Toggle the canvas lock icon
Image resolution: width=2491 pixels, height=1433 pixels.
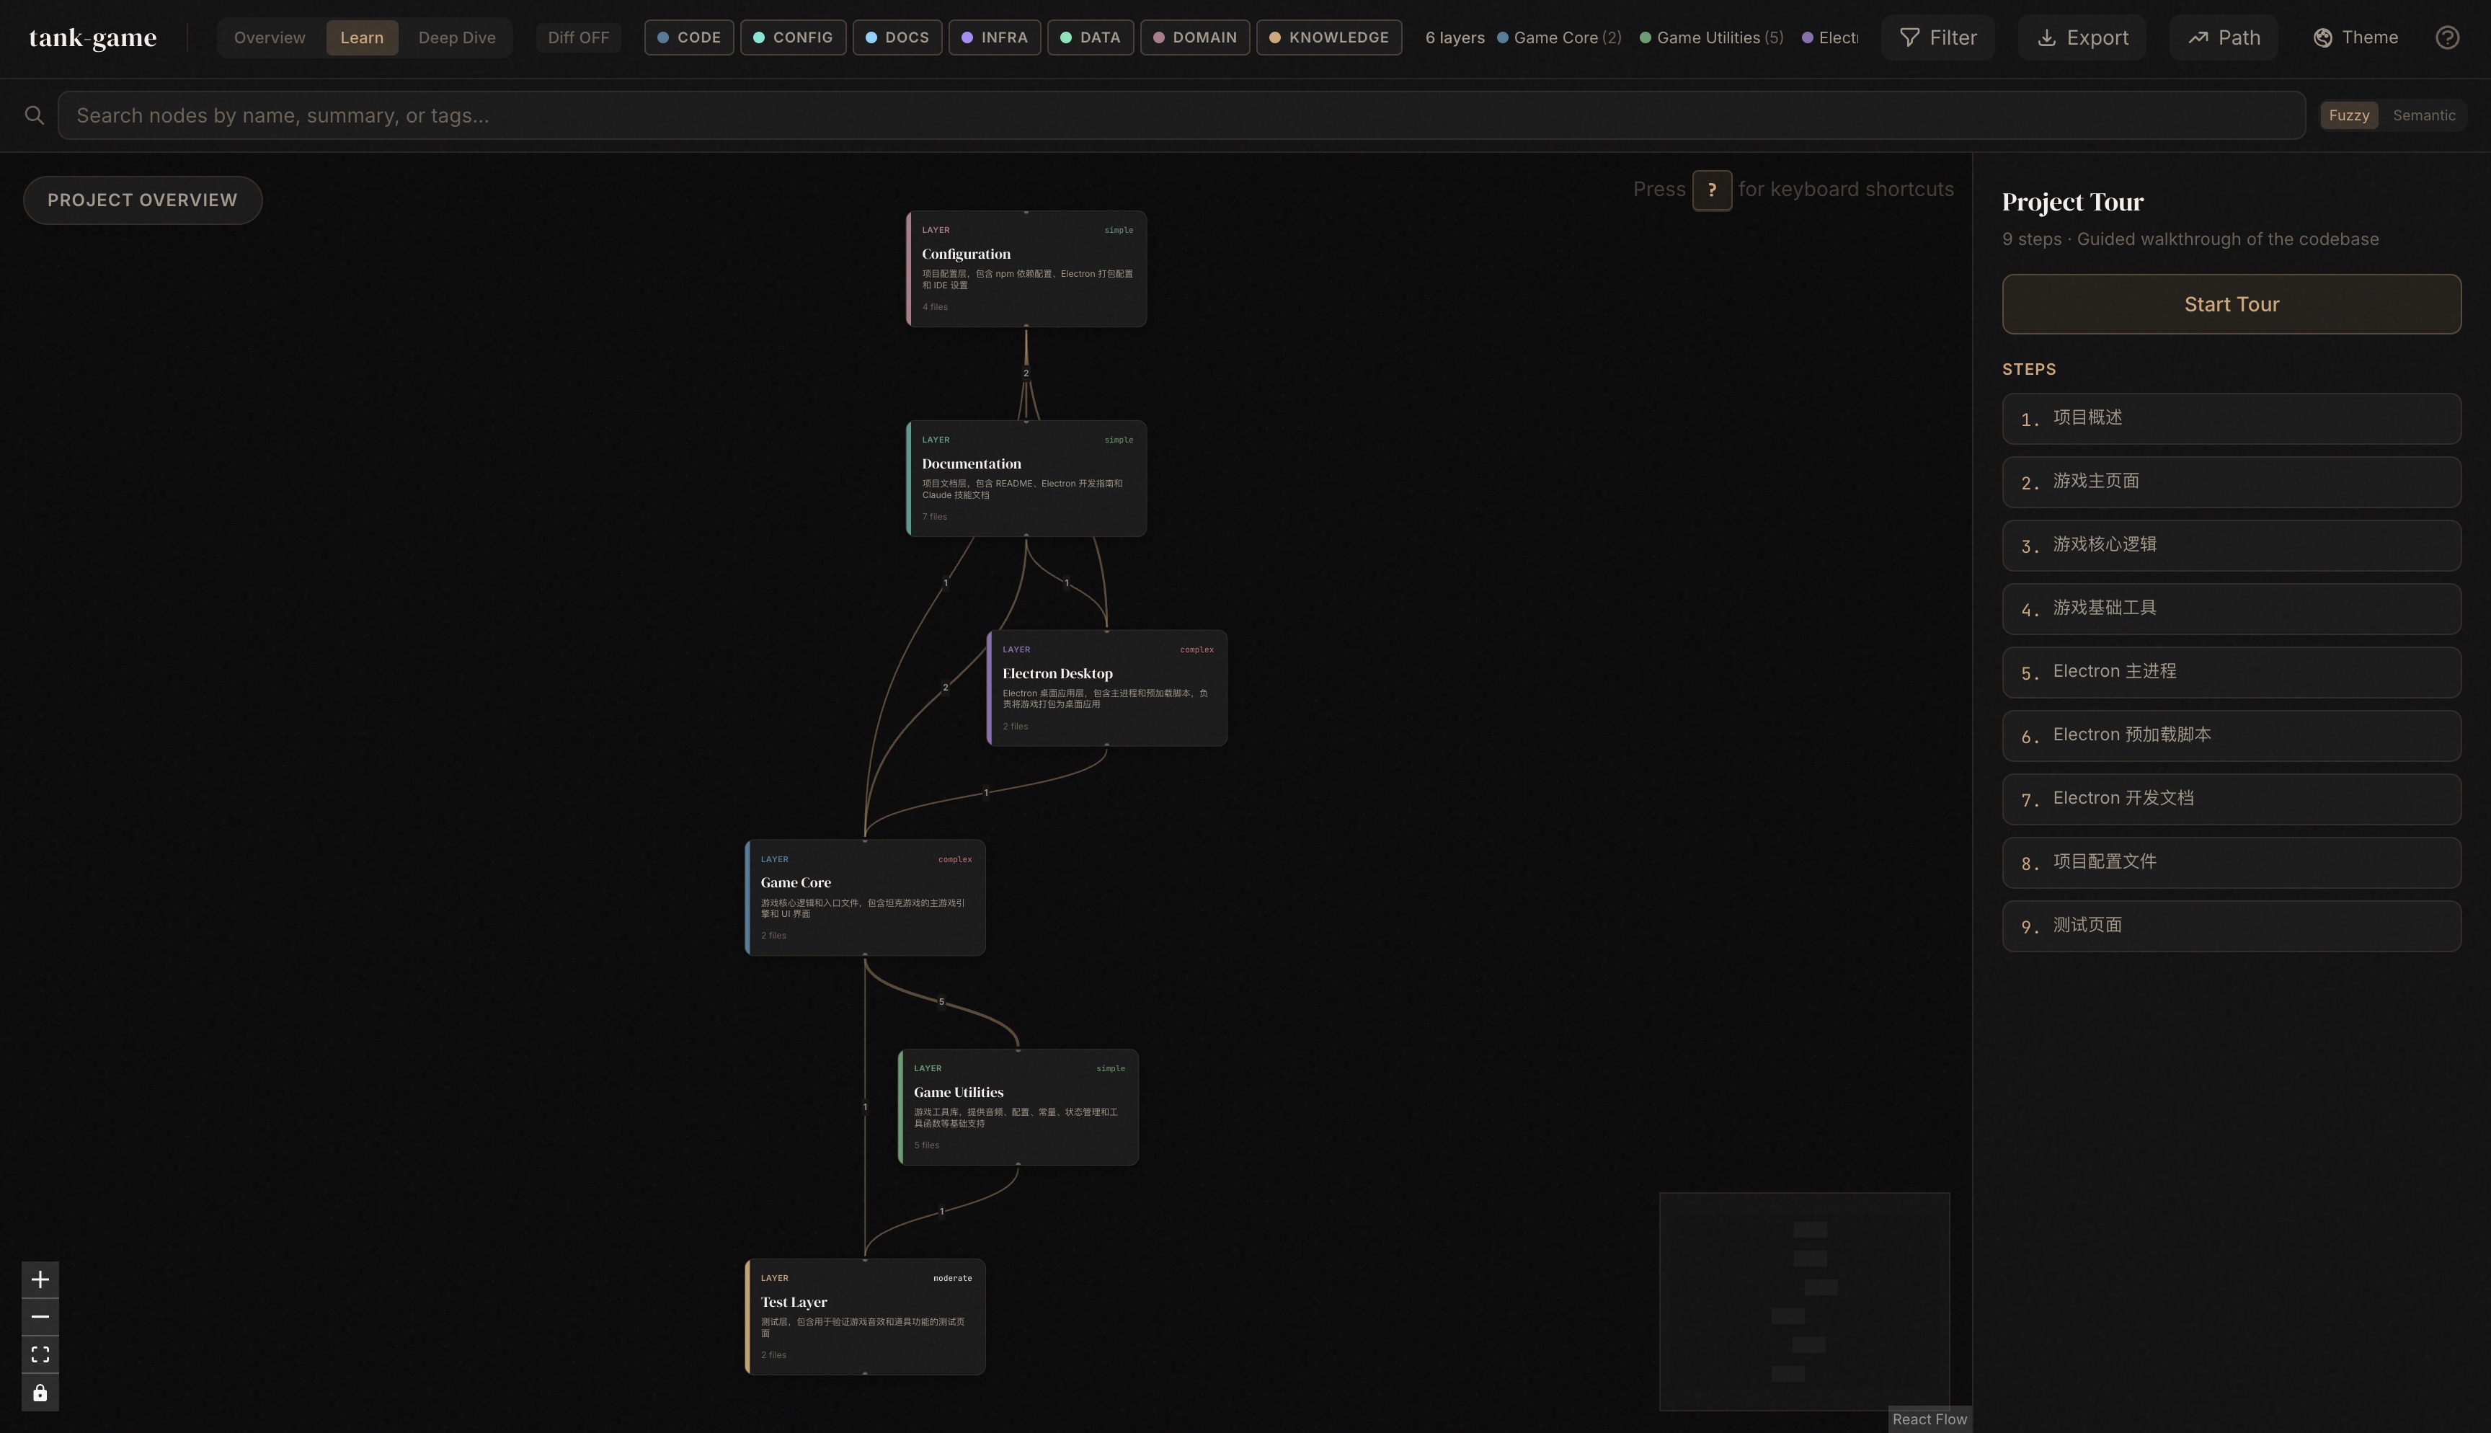point(40,1393)
